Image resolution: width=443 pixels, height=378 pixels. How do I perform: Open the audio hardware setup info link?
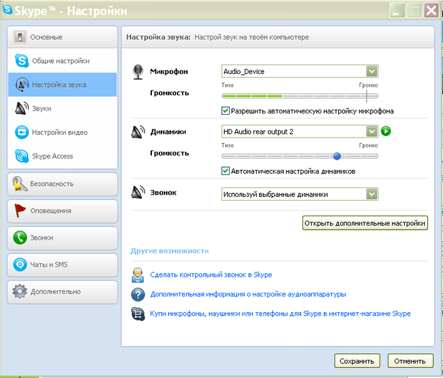tap(248, 294)
